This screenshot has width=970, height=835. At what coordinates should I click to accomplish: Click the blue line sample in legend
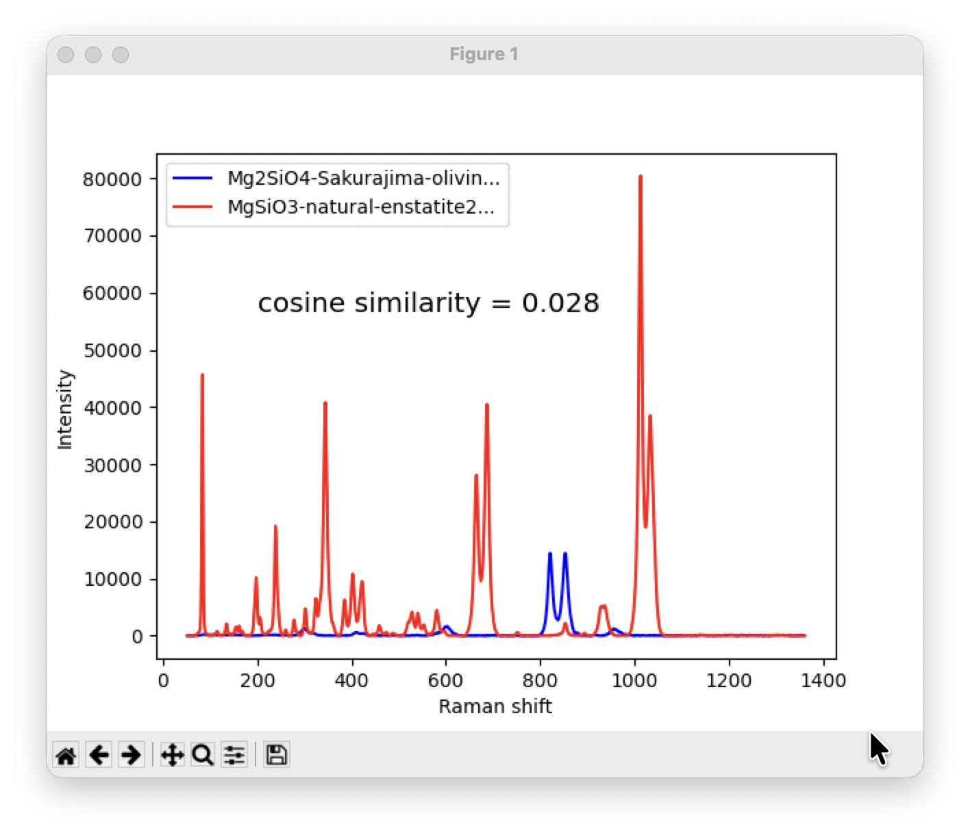[x=192, y=179]
